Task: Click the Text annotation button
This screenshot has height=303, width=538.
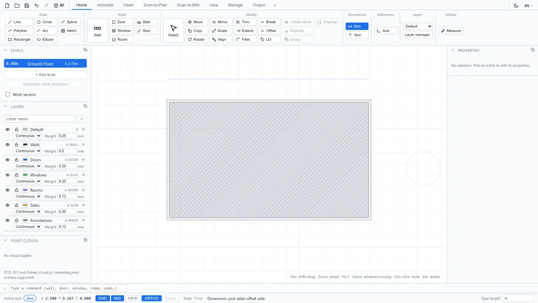Action: click(x=357, y=35)
